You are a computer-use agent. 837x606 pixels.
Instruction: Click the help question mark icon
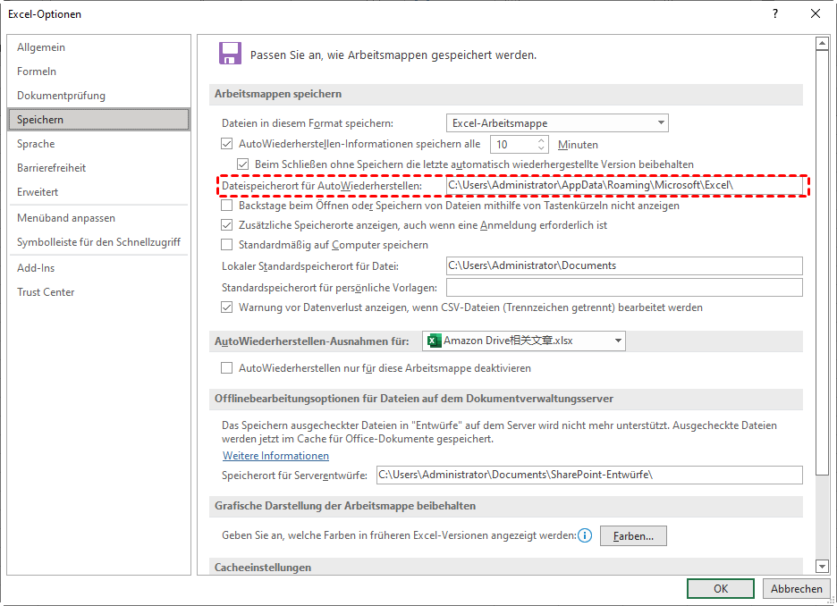click(774, 13)
